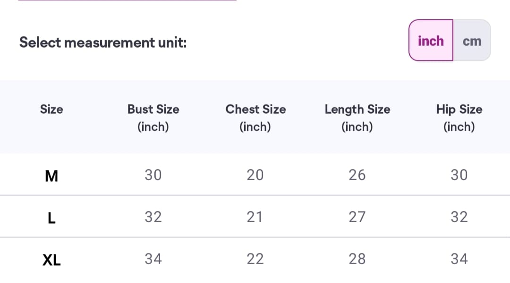Click the Bust Size column header
Image resolution: width=510 pixels, height=283 pixels.
(153, 117)
